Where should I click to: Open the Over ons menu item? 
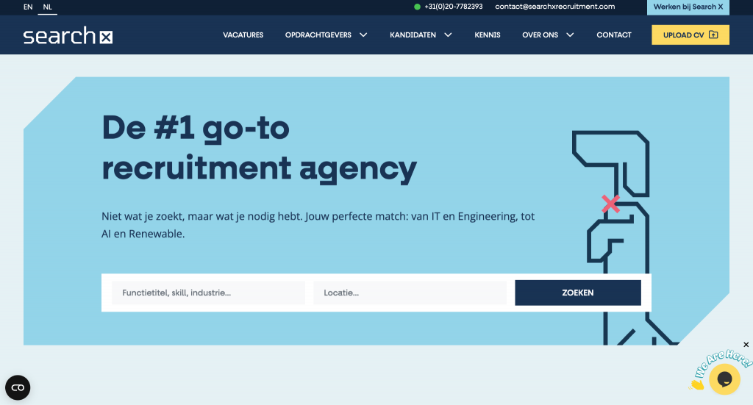[540, 35]
